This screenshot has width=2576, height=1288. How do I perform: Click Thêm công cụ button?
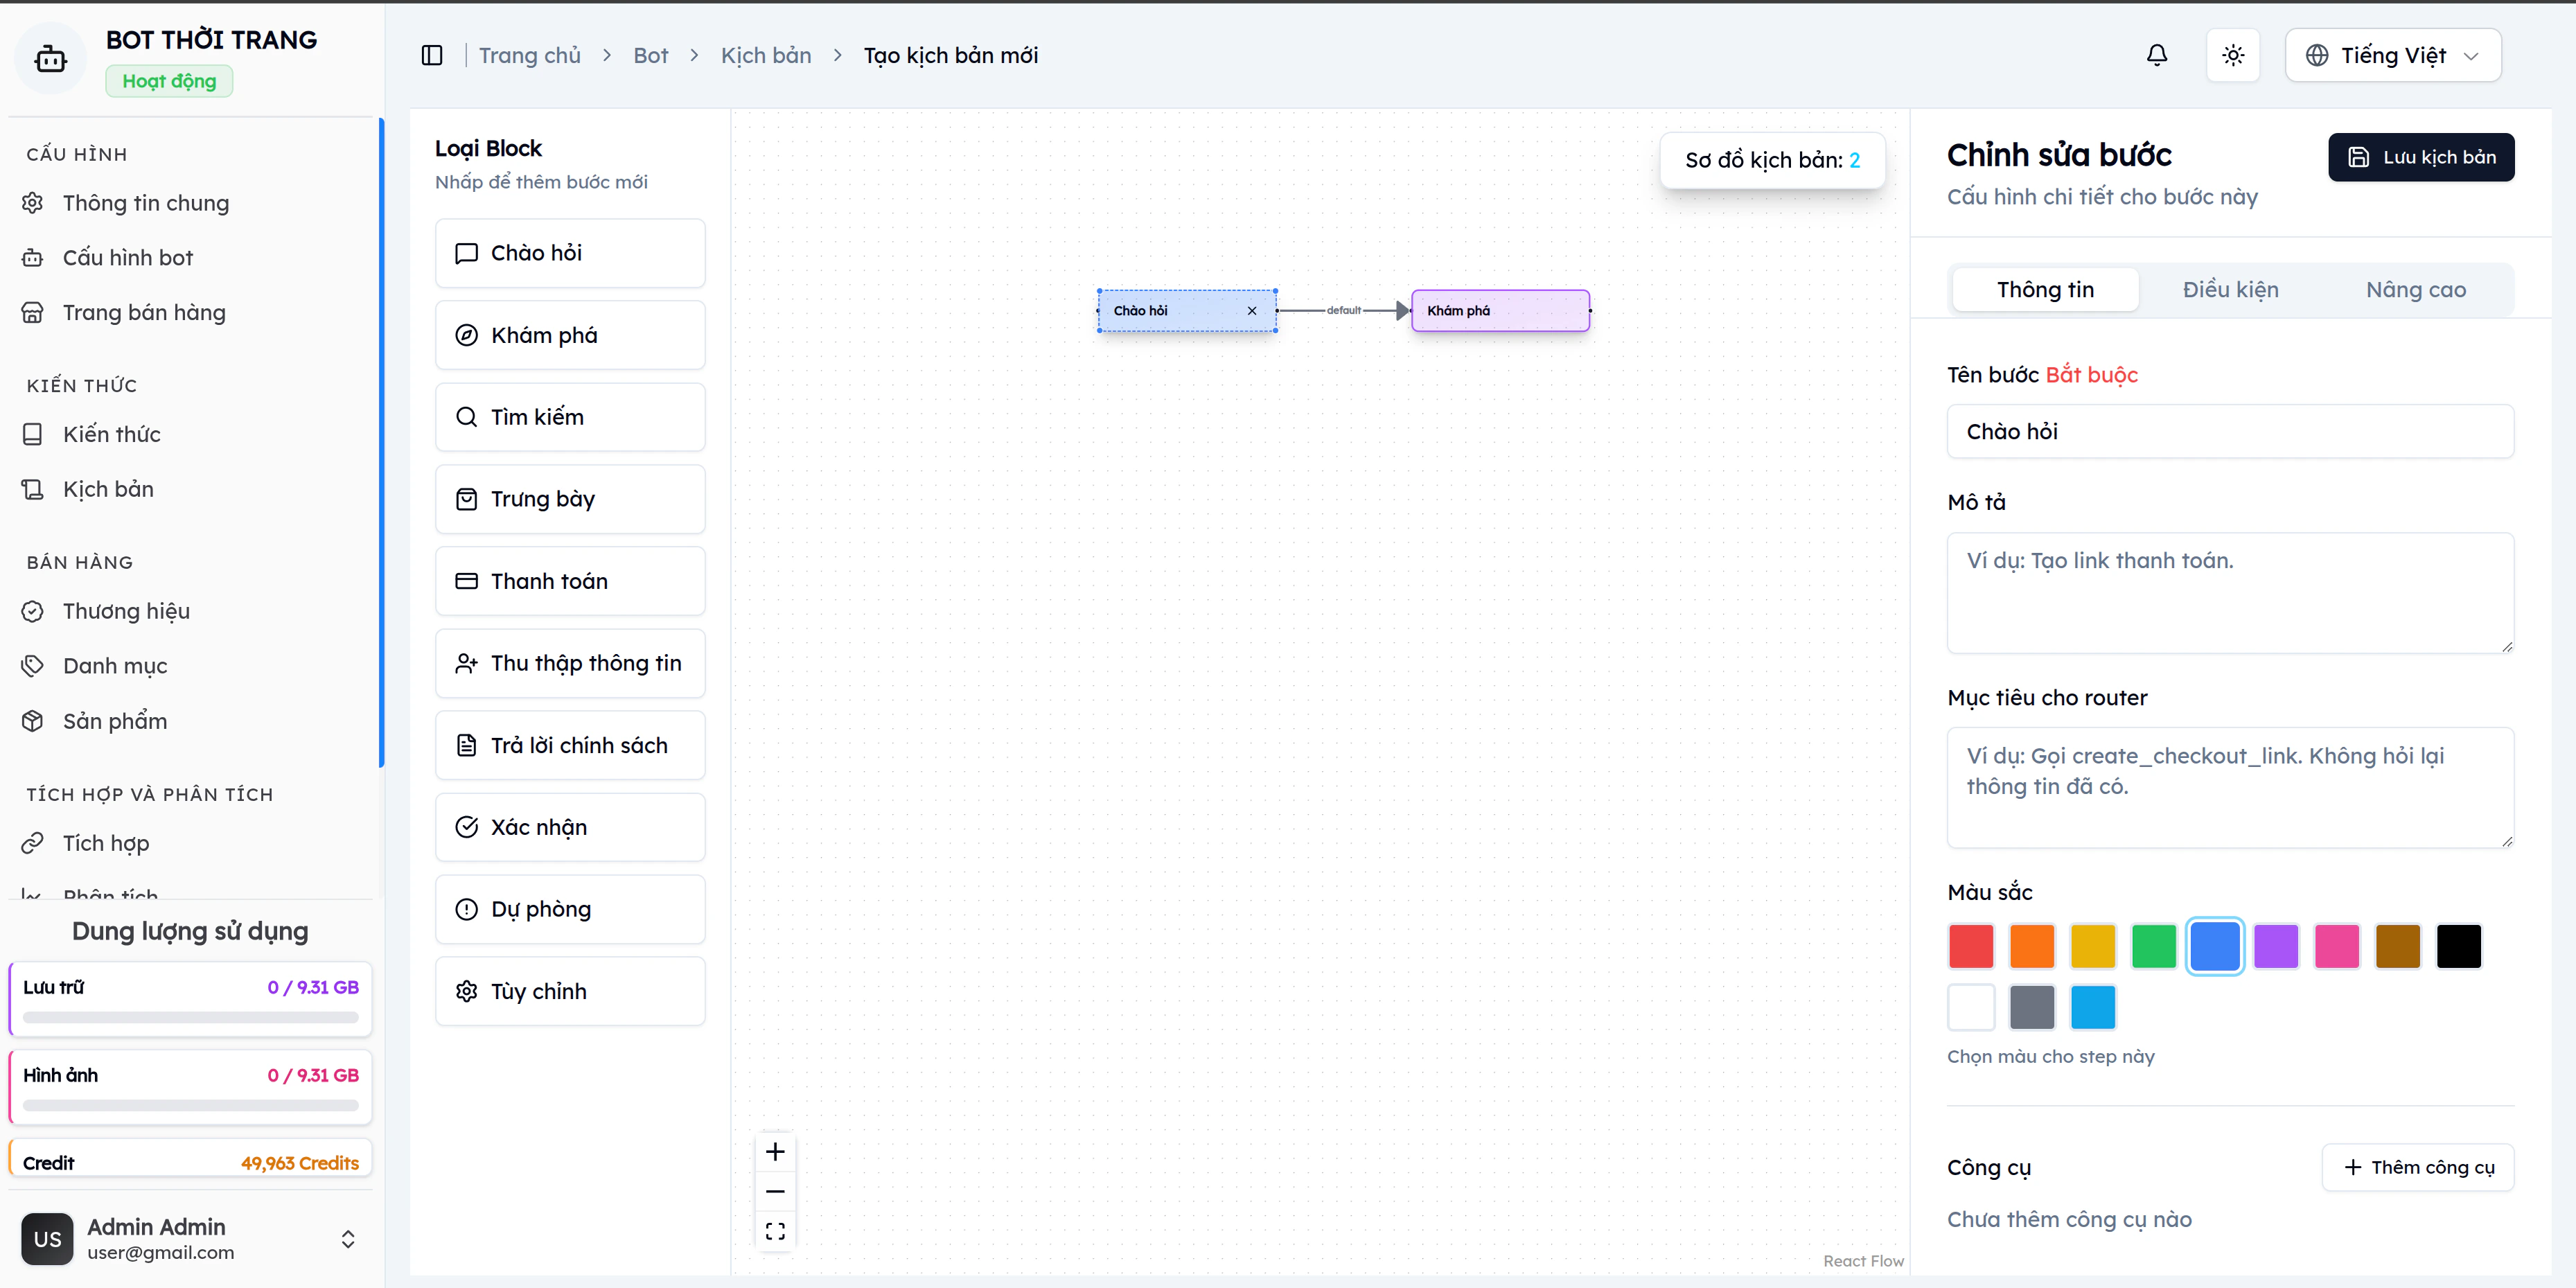click(2417, 1167)
